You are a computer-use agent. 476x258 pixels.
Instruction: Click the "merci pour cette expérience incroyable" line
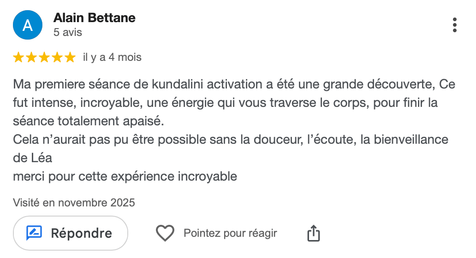click(125, 176)
